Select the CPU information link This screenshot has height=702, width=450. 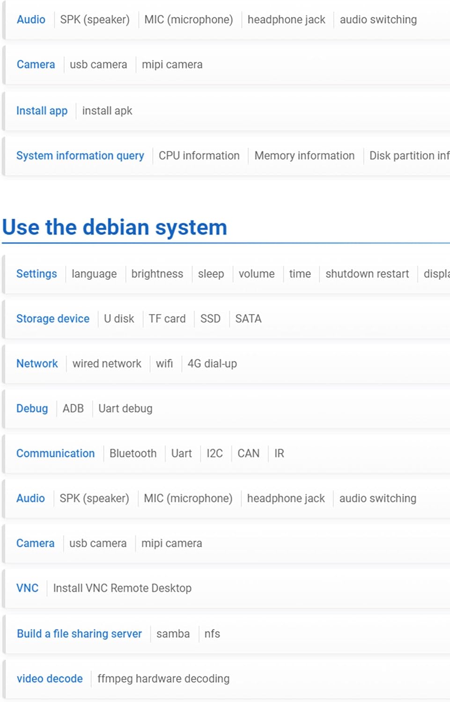coord(199,156)
